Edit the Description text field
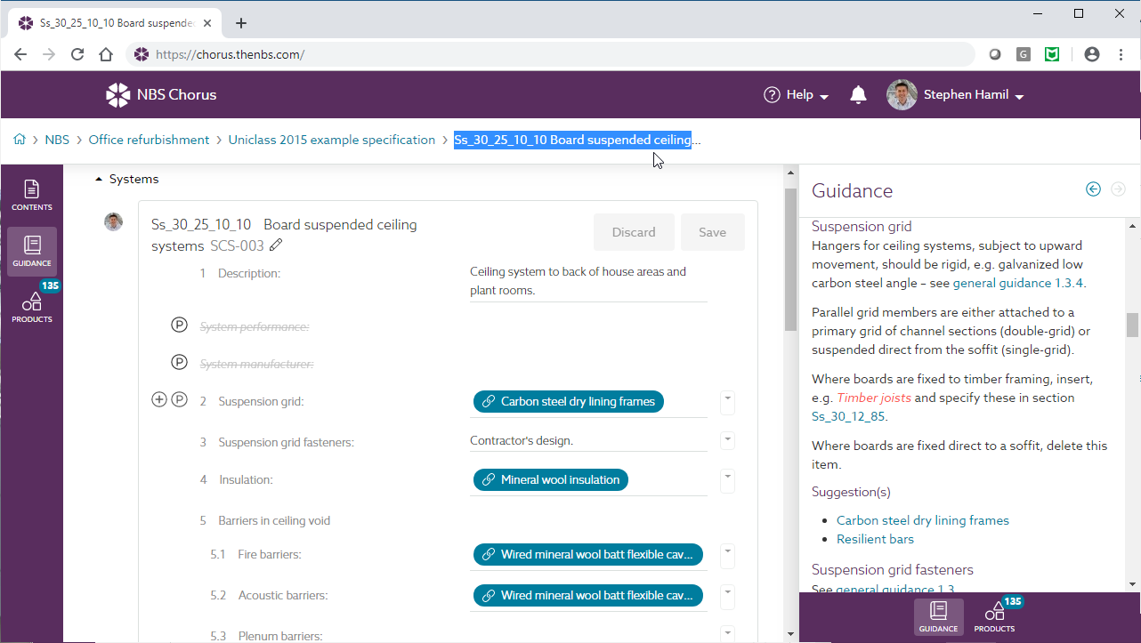1141x643 pixels. coord(588,281)
